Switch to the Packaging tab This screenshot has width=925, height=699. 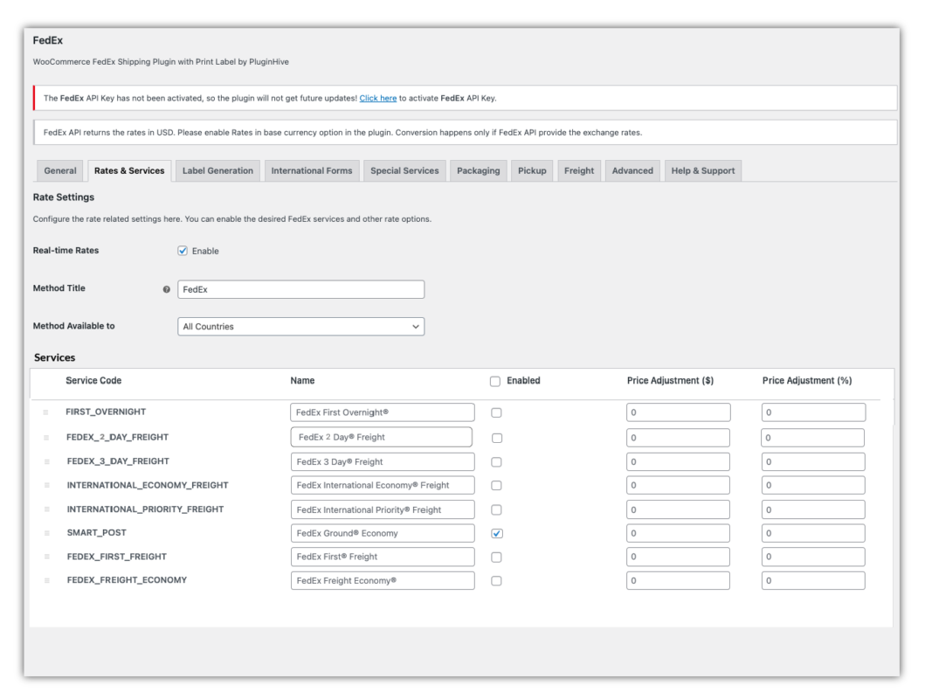tap(479, 171)
